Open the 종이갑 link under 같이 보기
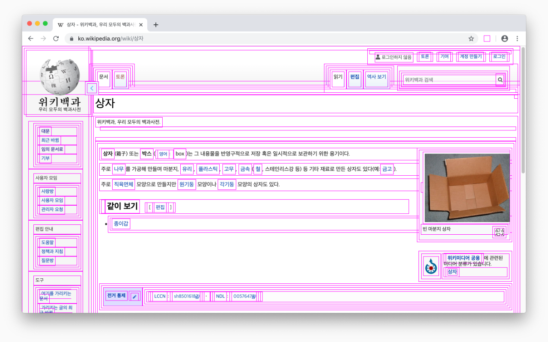The width and height of the screenshot is (548, 342). 121,224
